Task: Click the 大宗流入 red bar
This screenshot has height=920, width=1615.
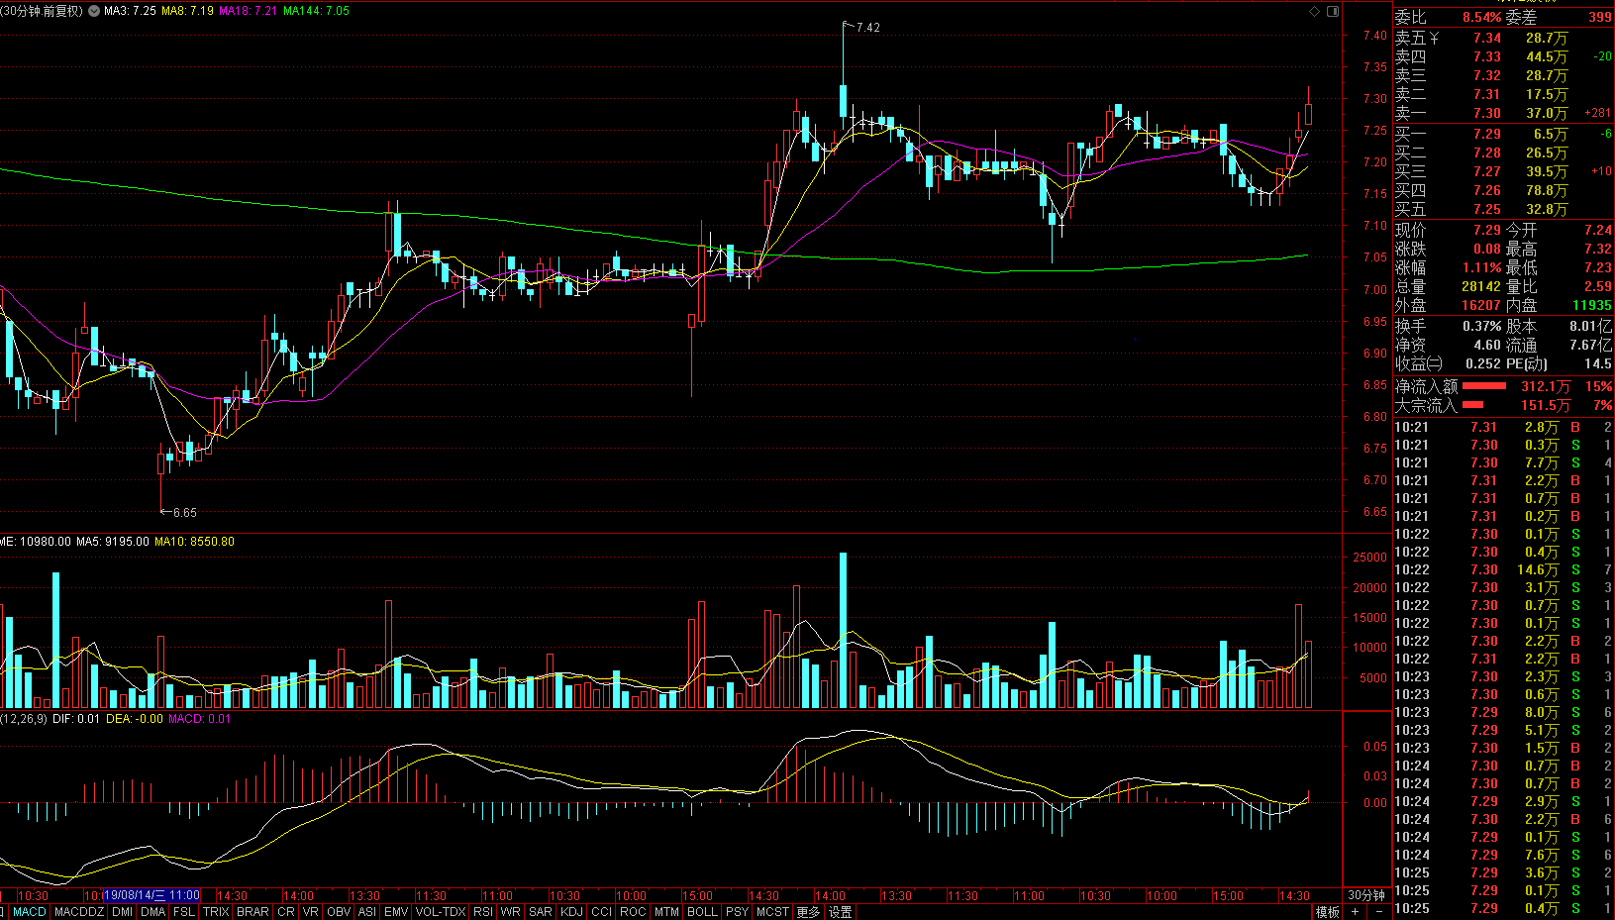Action: click(x=1472, y=405)
